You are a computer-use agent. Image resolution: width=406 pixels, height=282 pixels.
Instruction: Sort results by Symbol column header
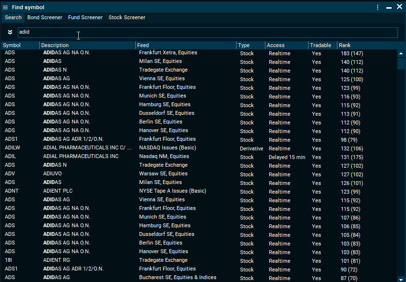(x=20, y=45)
